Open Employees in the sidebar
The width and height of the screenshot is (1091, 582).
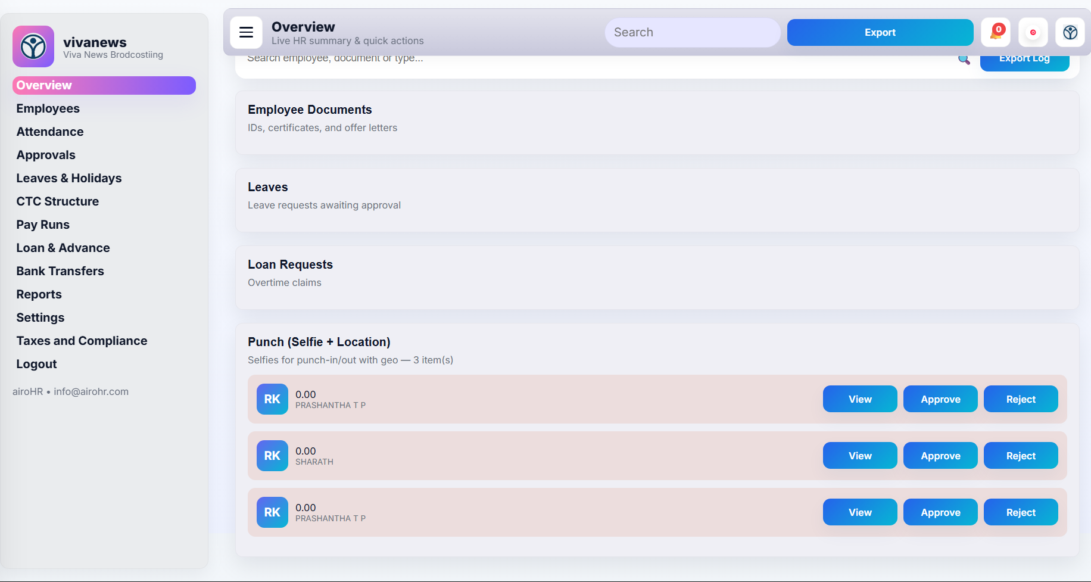tap(48, 108)
